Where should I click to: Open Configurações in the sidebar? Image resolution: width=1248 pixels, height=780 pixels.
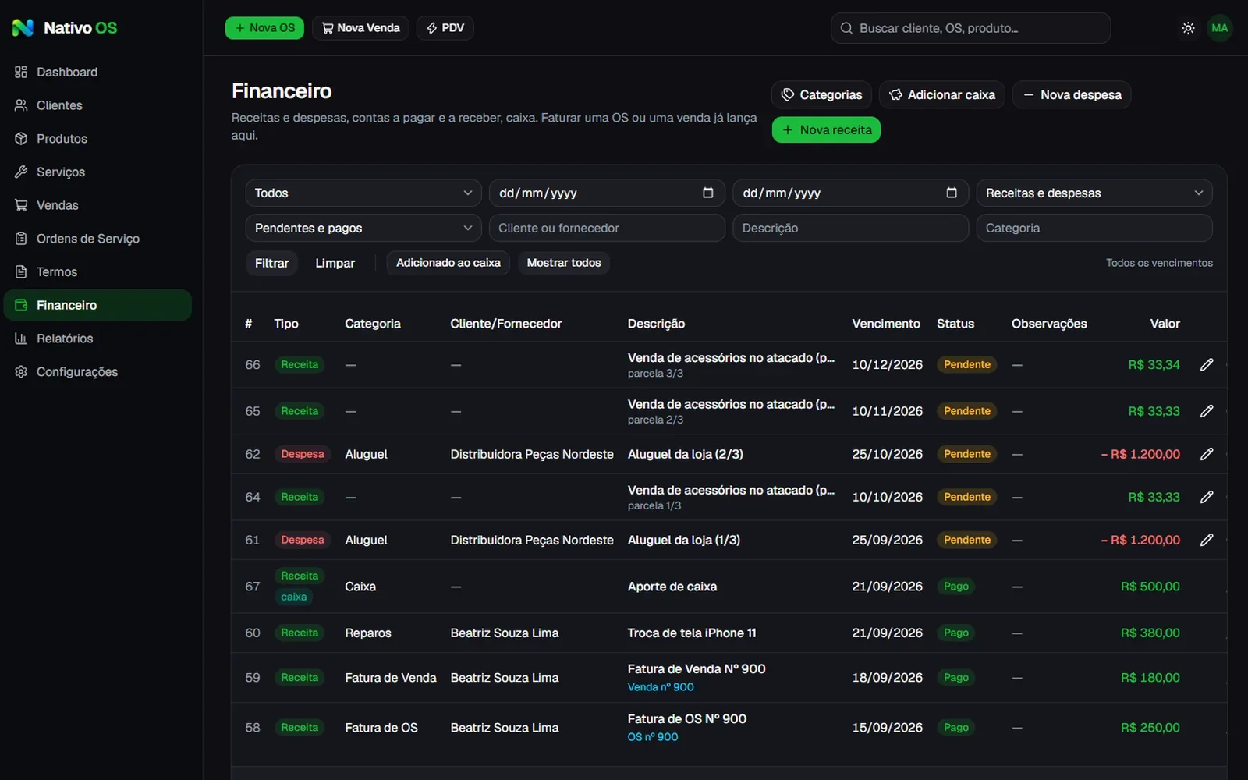point(97,372)
